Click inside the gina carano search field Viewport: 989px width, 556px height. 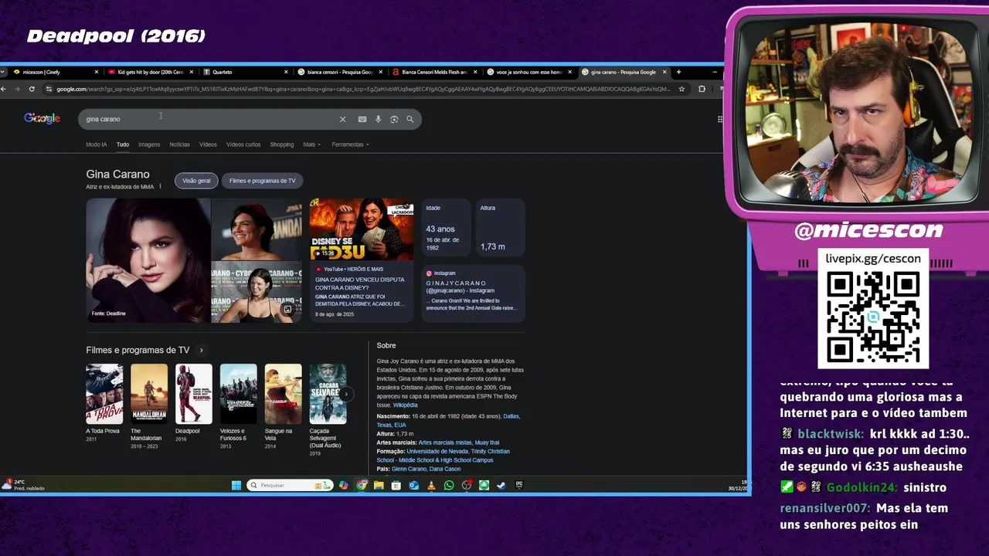[x=209, y=119]
